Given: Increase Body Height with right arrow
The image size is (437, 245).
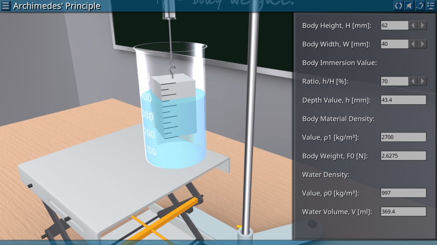Looking at the screenshot, I should coord(422,26).
